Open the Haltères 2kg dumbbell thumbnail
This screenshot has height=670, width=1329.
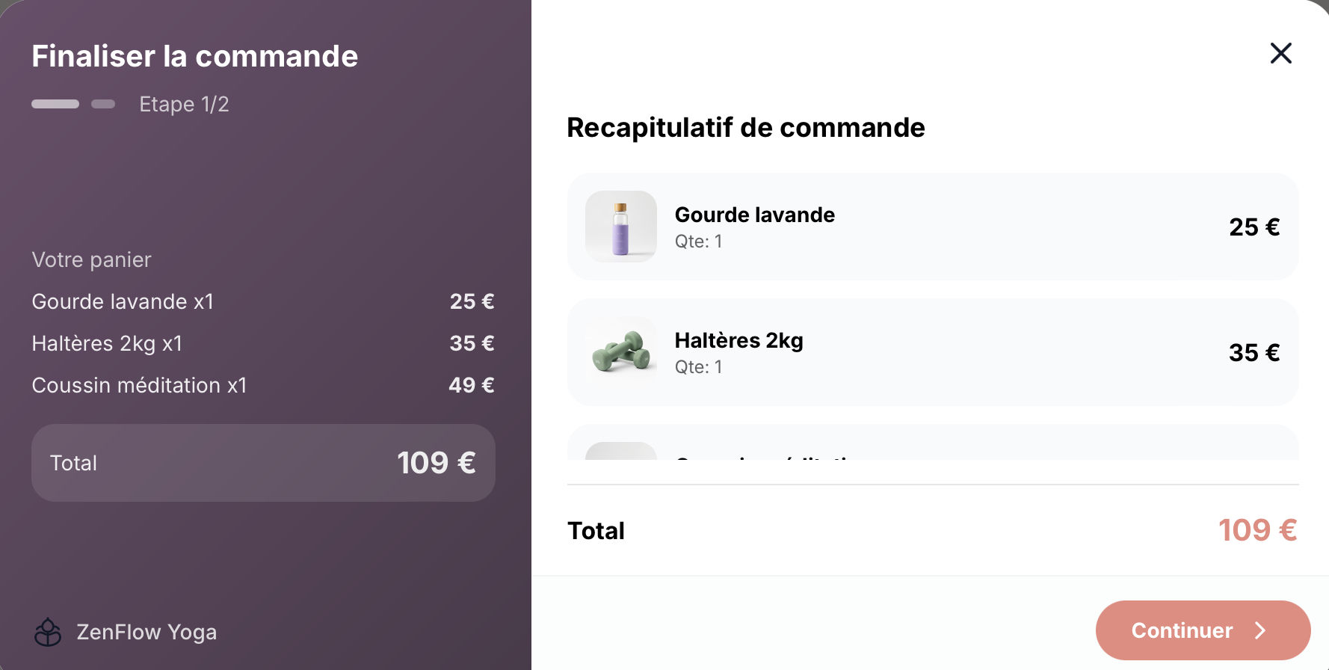620,352
